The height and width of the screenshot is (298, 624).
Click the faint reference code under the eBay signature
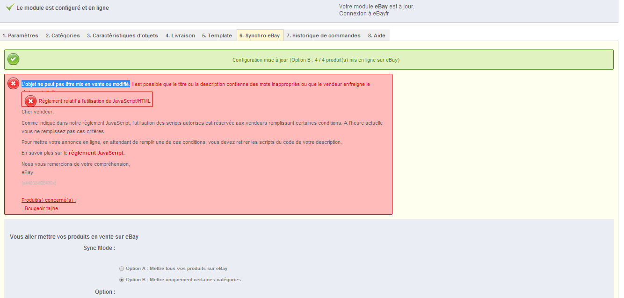[x=39, y=183]
